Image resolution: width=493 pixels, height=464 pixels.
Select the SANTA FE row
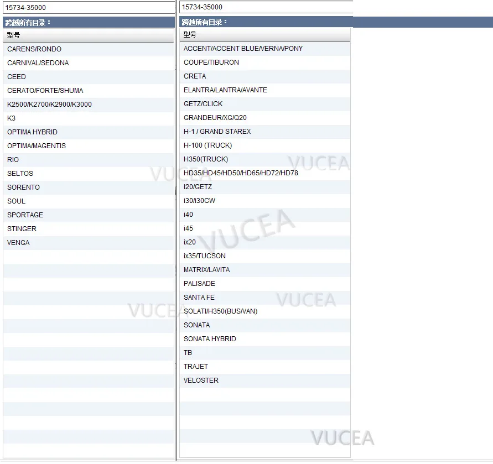265,298
